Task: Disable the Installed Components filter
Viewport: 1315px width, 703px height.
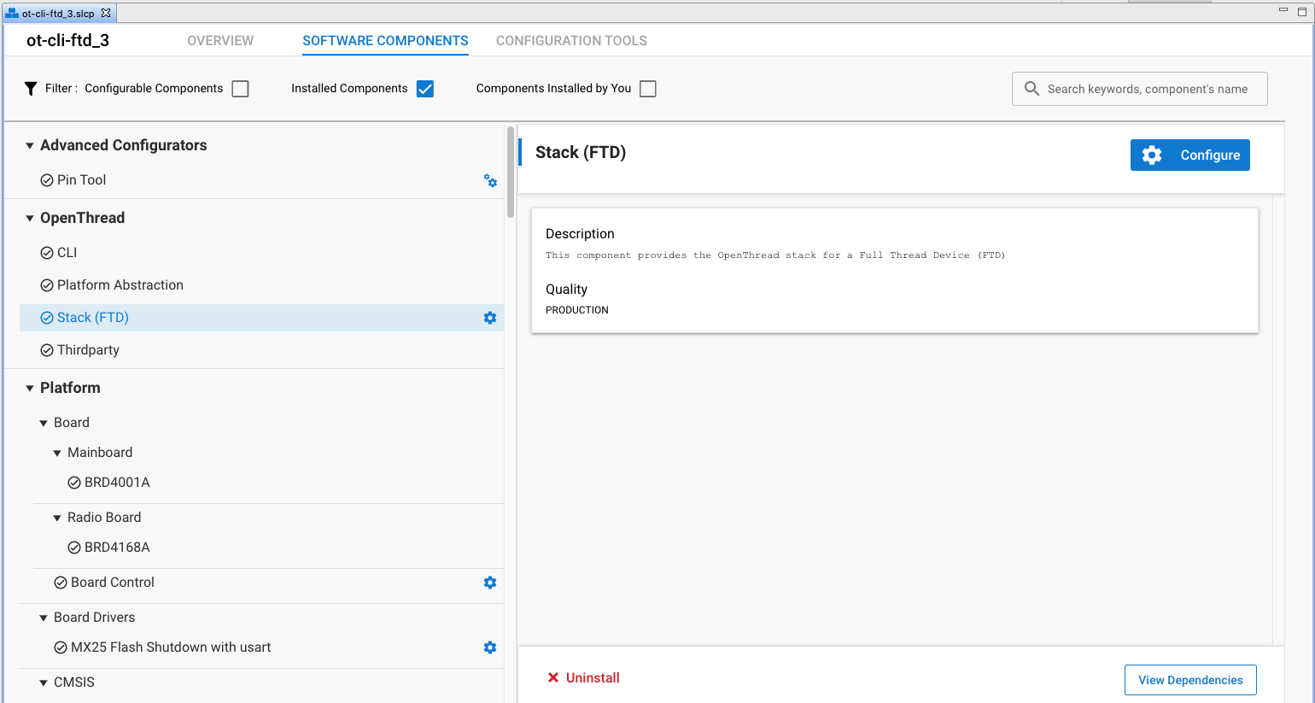Action: (424, 88)
